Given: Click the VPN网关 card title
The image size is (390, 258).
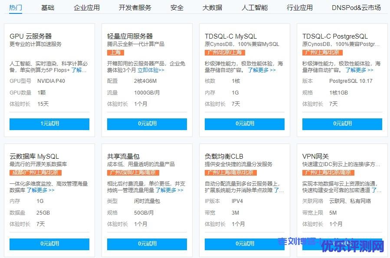Looking at the screenshot, I should [315, 156].
